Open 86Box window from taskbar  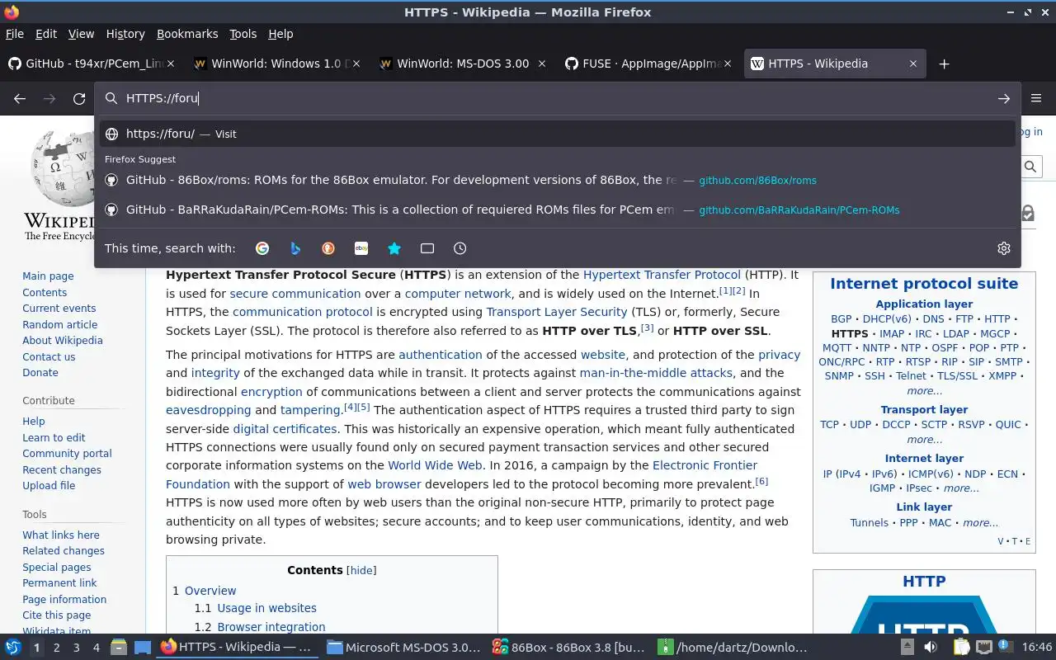pyautogui.click(x=568, y=648)
